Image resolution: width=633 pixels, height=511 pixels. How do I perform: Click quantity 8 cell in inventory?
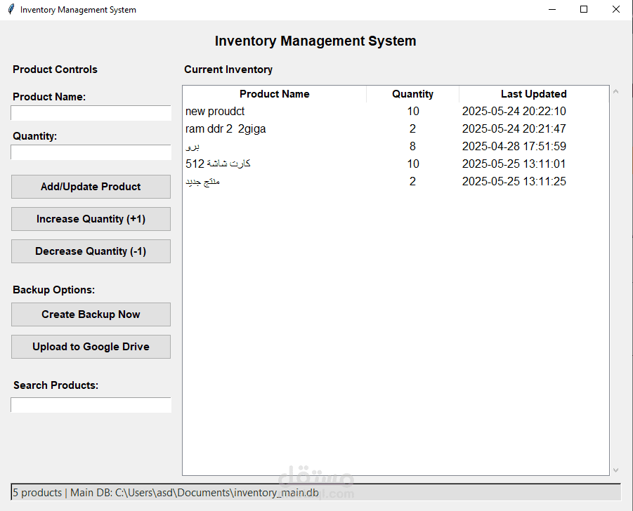[412, 147]
